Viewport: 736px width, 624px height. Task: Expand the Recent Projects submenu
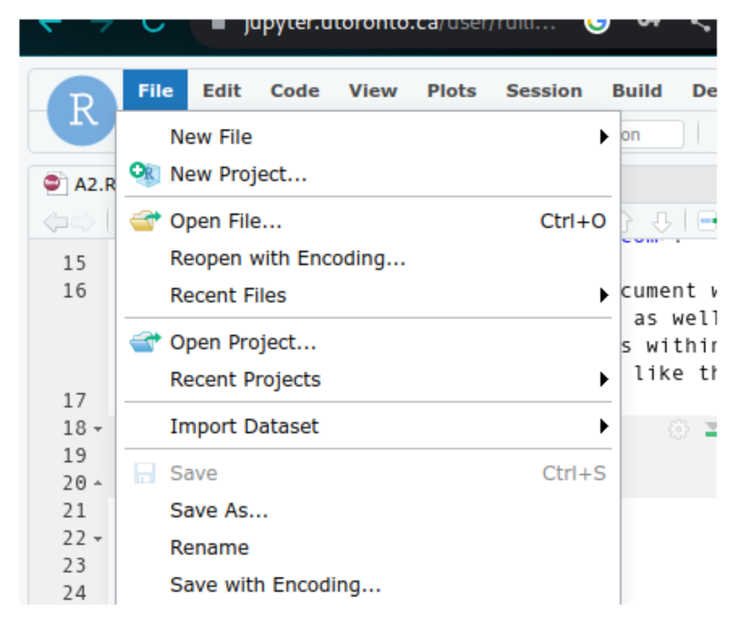[603, 379]
